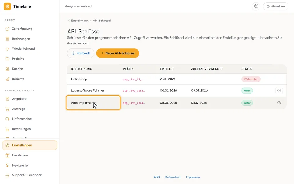Viewport: 294px width, 184px height.
Task: Click last used date 06.12.2025
Action: tap(199, 103)
